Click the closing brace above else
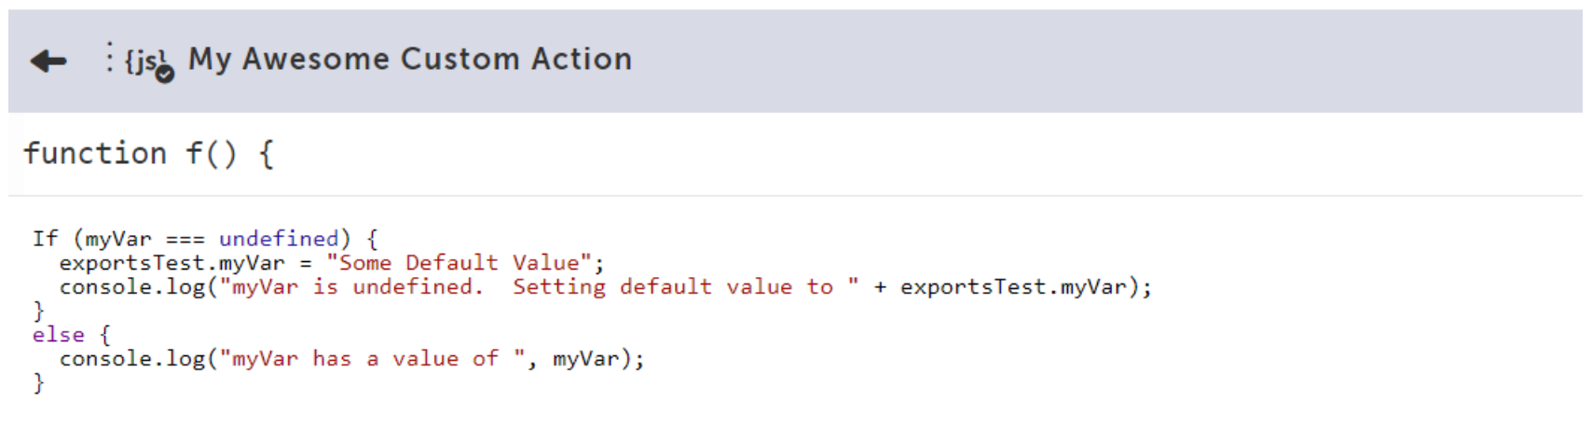This screenshot has height=429, width=1592. coord(38,311)
